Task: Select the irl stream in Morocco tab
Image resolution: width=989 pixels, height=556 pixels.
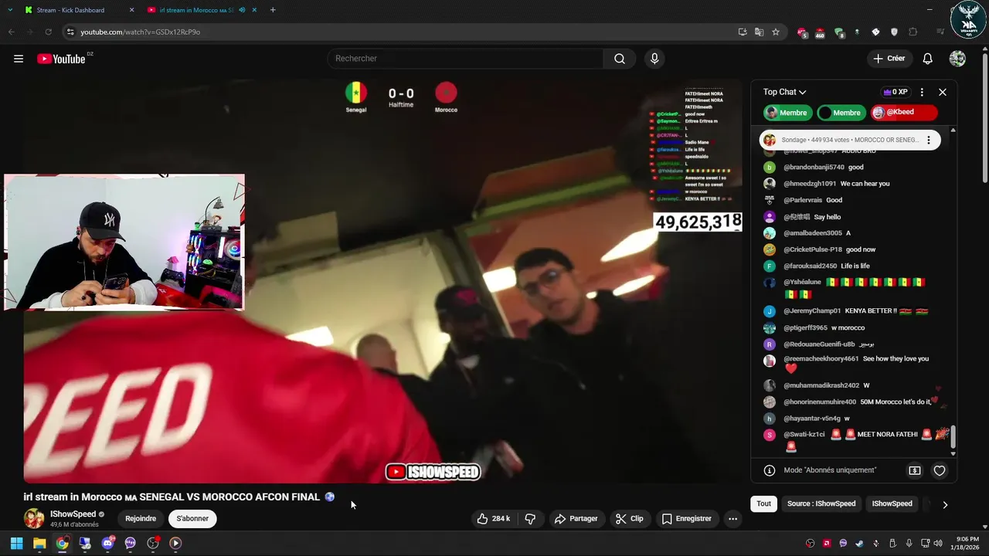Action: point(202,10)
